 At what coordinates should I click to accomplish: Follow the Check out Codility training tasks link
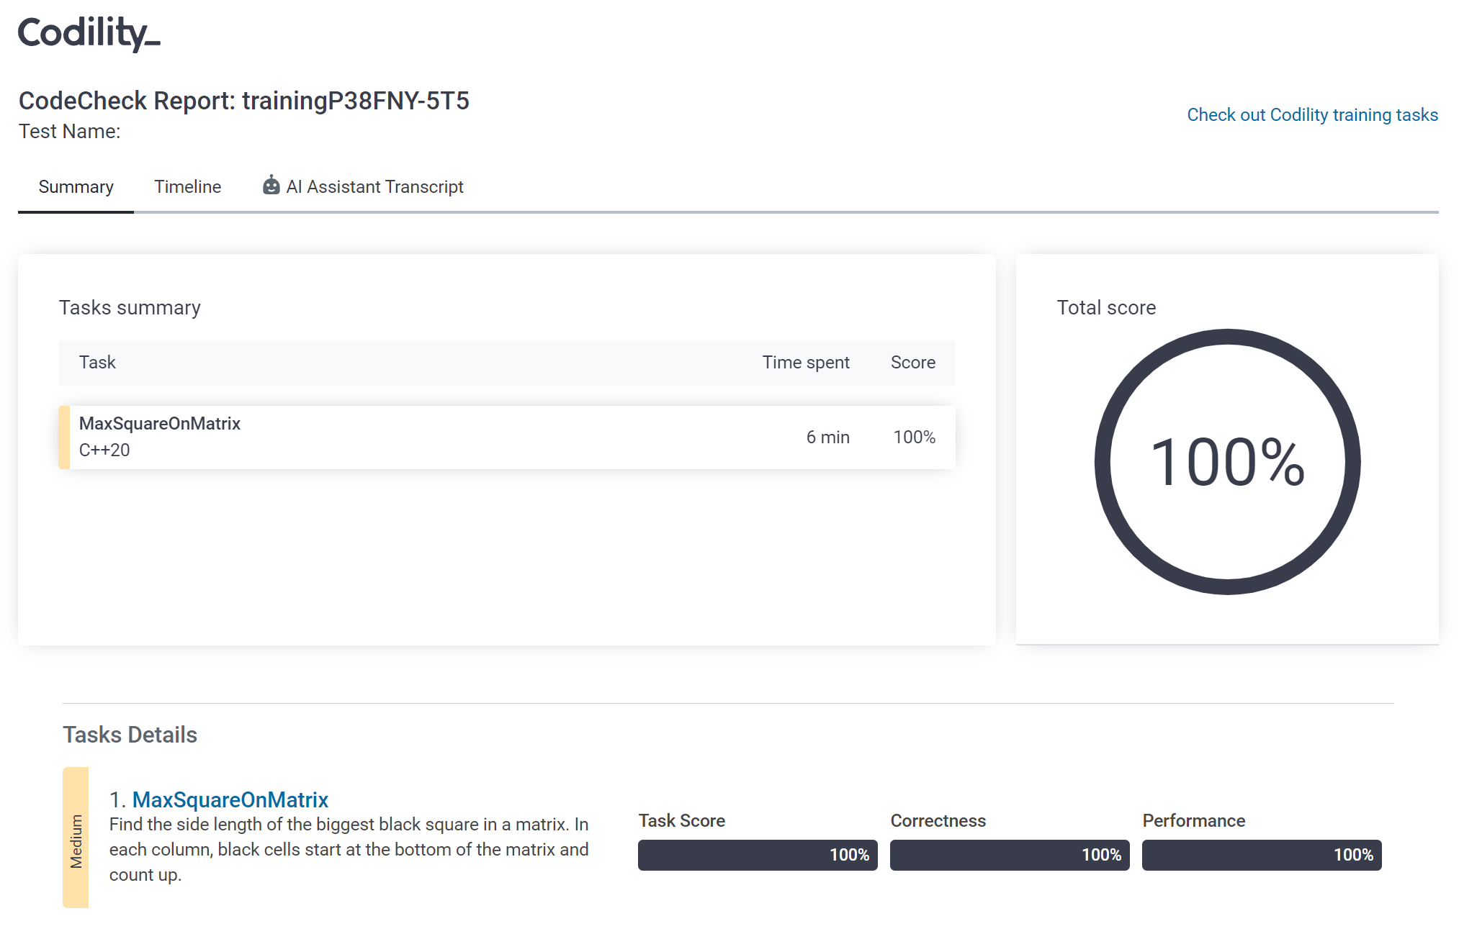(1312, 115)
